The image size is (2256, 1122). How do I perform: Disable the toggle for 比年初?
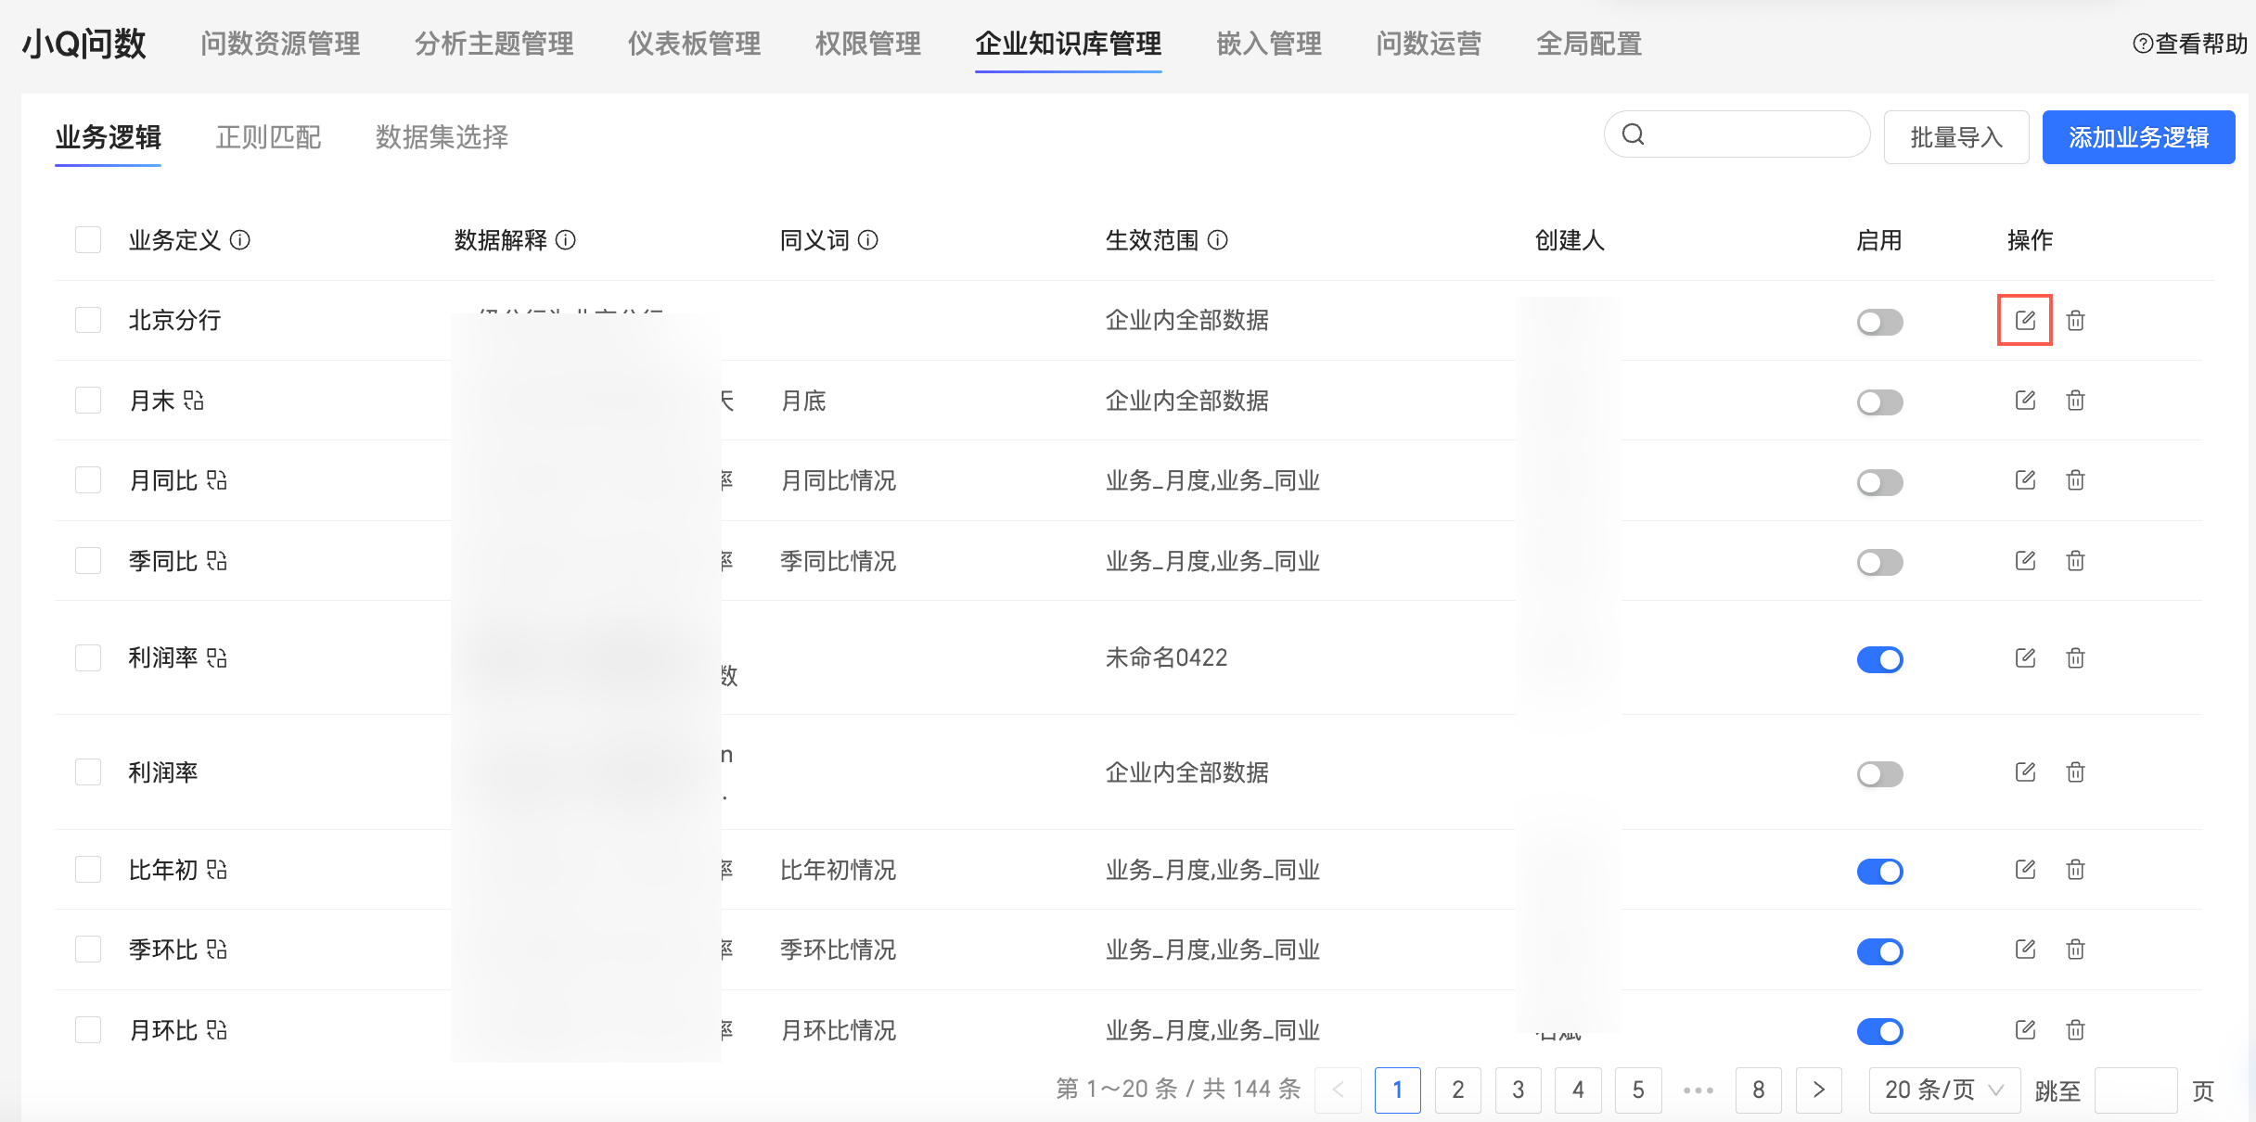pyautogui.click(x=1879, y=872)
